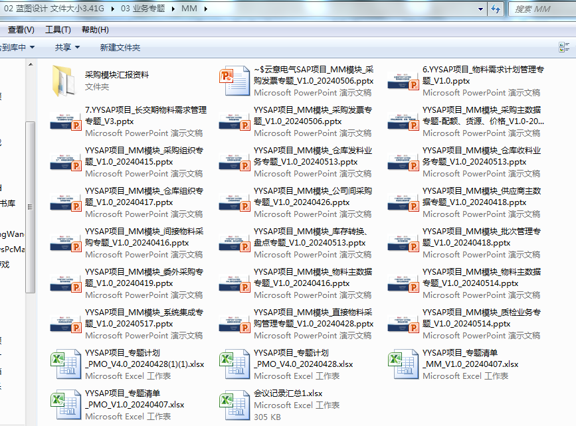Select the 6.YYSAP项目_物料需求计划管理专题 thumbnail
The width and height of the screenshot is (576, 426).
403,80
